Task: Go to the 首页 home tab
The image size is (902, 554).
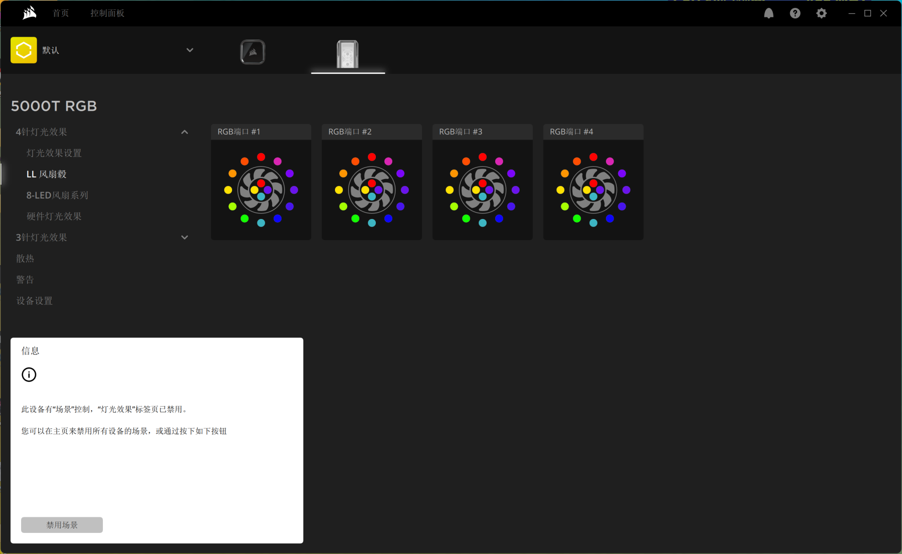Action: coord(61,13)
